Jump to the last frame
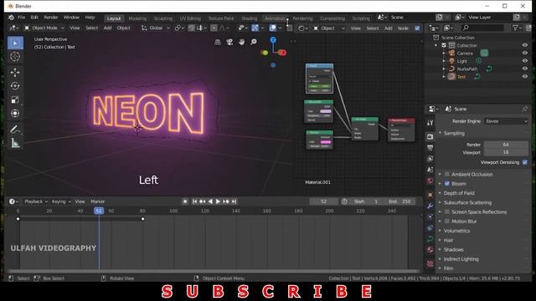536x301 pixels. [234, 202]
